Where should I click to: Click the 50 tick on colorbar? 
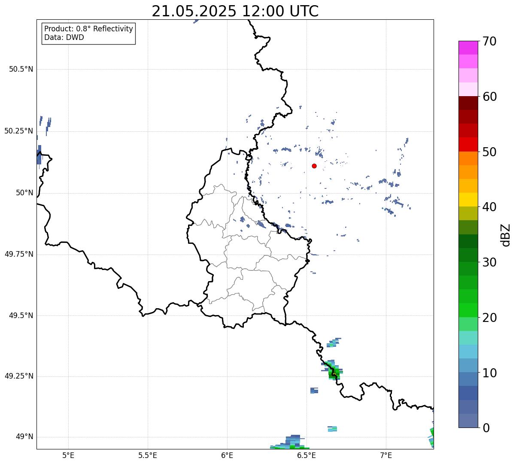[x=489, y=152]
